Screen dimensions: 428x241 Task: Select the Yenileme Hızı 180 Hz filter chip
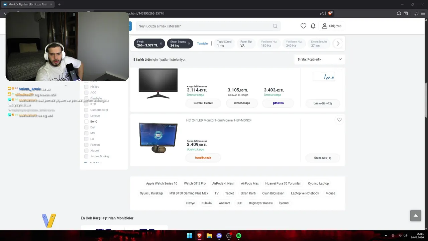point(269,44)
